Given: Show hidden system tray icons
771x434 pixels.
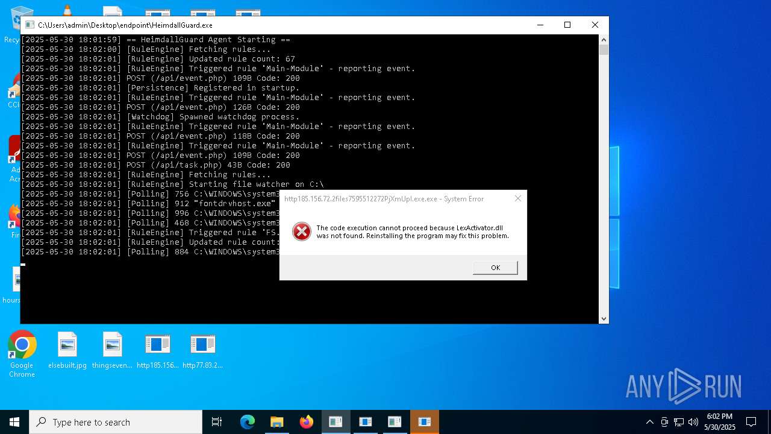Looking at the screenshot, I should tap(649, 422).
